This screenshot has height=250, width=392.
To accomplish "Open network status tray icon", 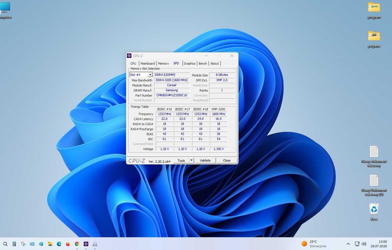I will 357,244.
